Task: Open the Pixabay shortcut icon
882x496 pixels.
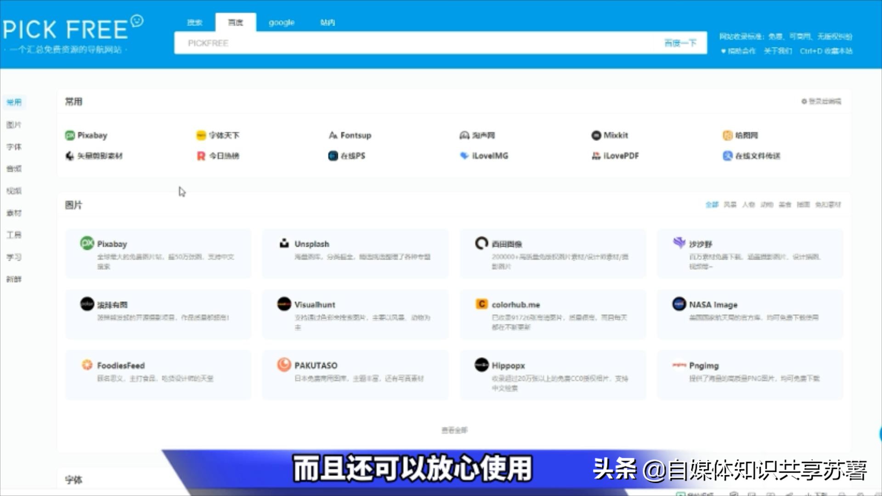Action: 70,135
